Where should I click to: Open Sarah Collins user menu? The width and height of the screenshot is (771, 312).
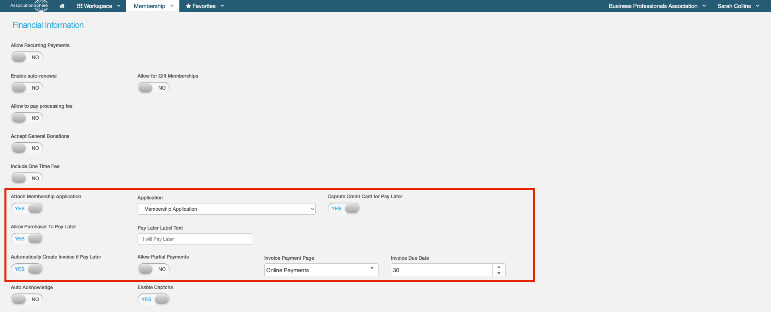pos(738,6)
